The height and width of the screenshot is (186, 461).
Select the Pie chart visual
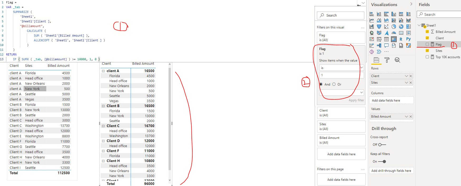394,27
